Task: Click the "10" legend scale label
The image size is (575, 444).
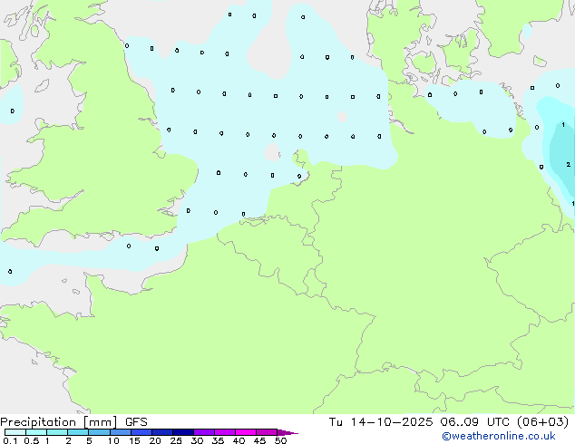Action: coord(113,440)
